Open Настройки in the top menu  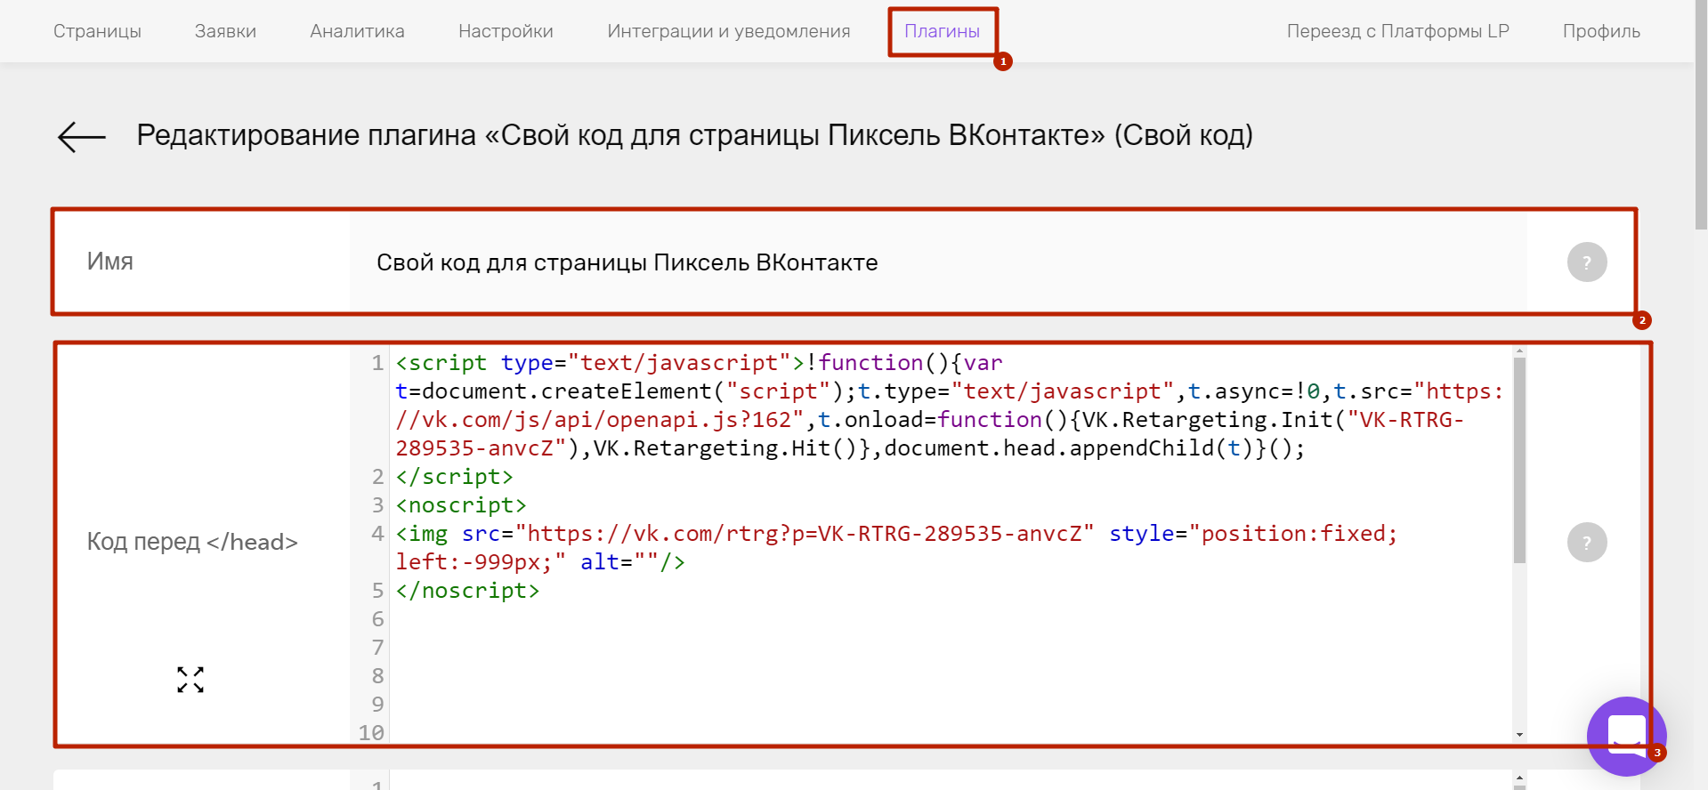506,31
